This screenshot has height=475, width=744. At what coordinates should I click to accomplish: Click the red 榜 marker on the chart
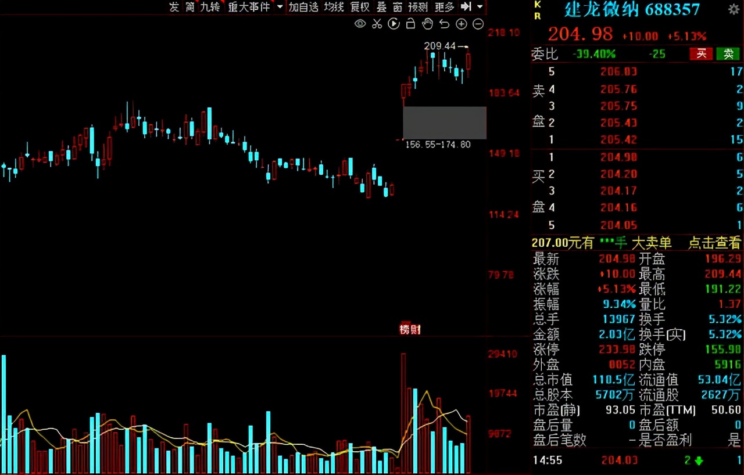click(405, 329)
